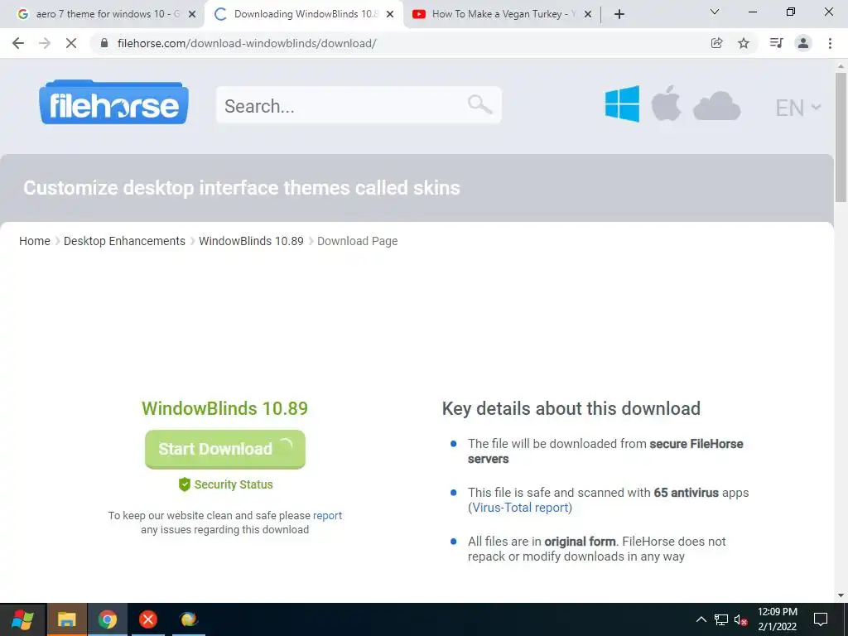The height and width of the screenshot is (636, 848).
Task: Click the report link
Action: click(x=327, y=515)
